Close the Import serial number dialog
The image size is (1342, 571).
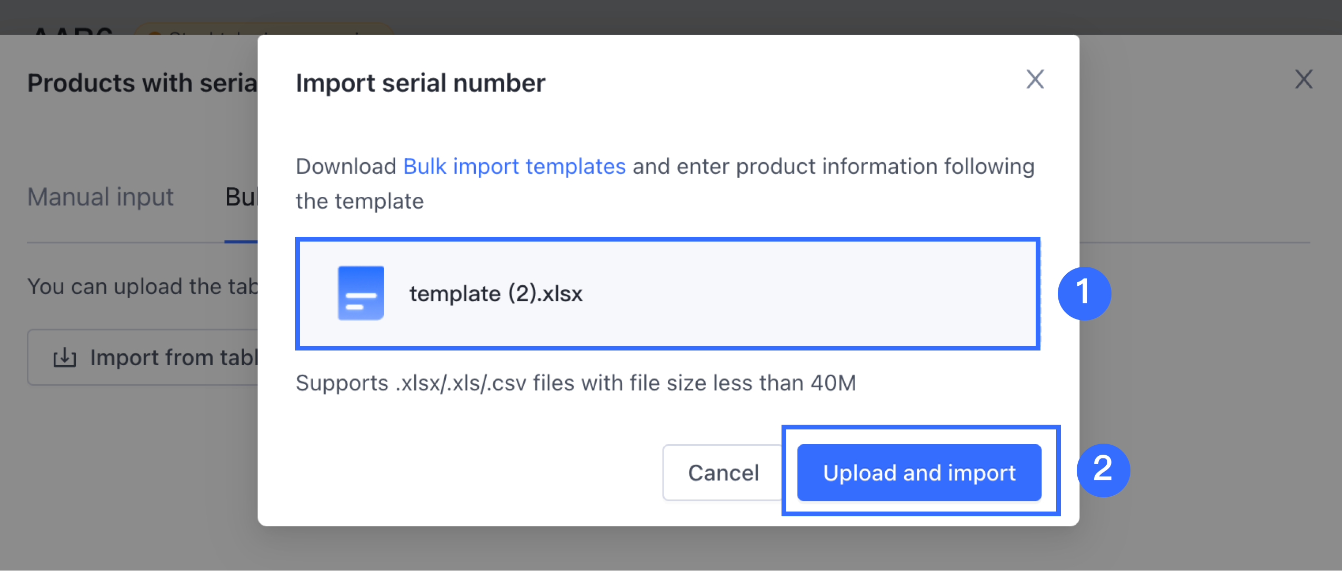click(x=1035, y=79)
